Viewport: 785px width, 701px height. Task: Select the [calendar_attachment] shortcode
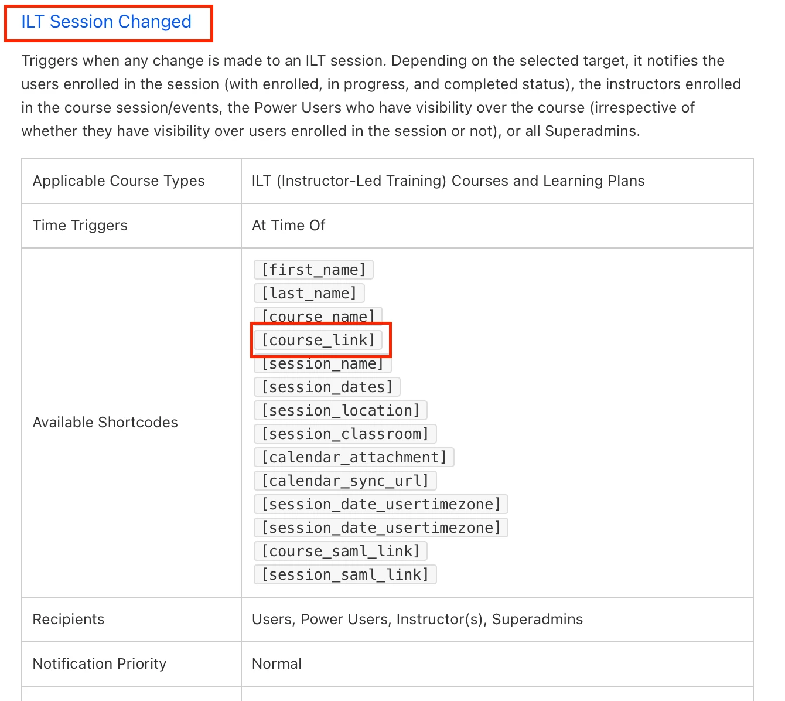tap(354, 457)
